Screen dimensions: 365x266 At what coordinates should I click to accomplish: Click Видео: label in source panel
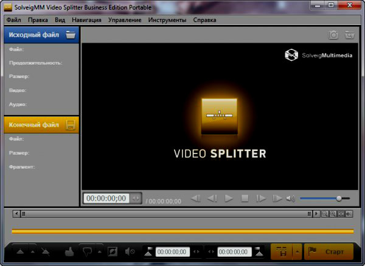(18, 90)
